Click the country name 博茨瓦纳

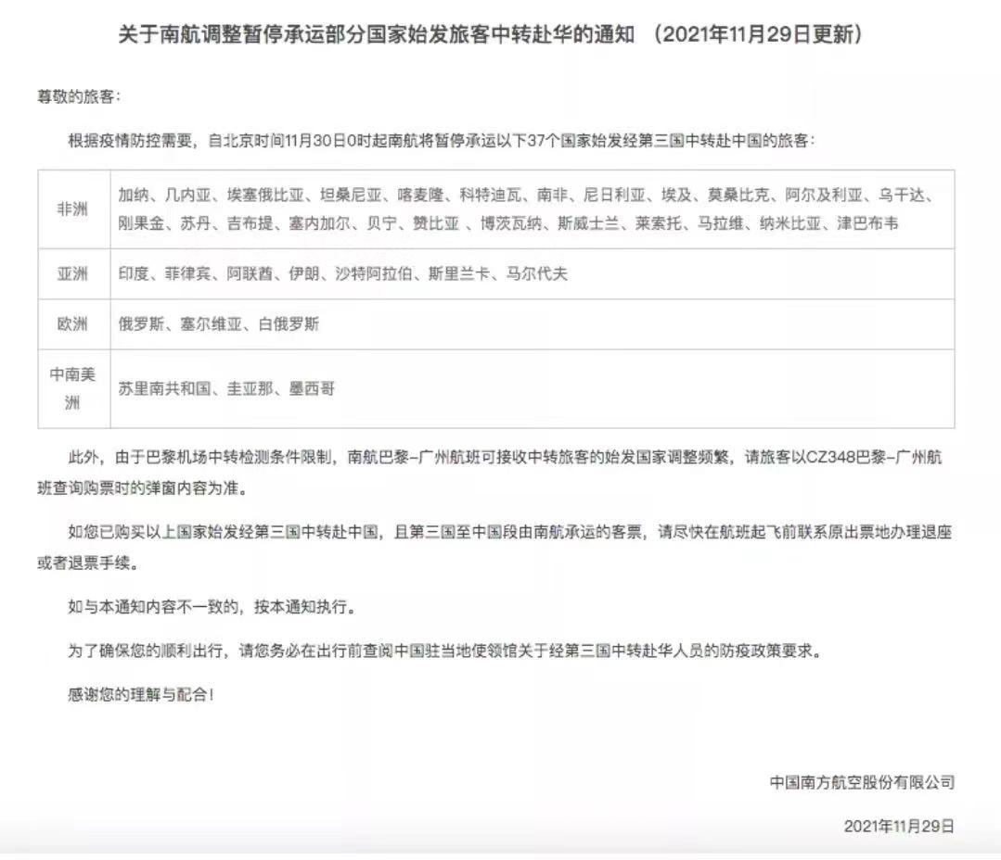pyautogui.click(x=511, y=223)
